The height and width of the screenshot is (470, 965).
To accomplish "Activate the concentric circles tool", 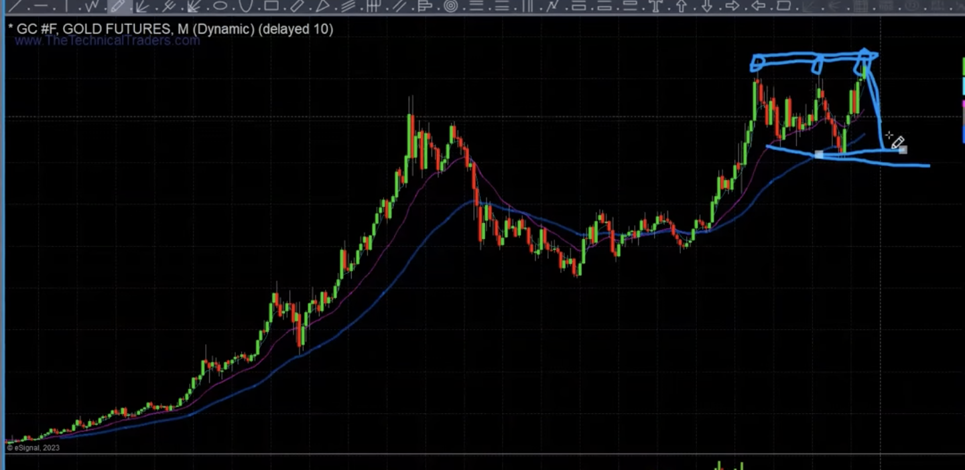I will (451, 6).
